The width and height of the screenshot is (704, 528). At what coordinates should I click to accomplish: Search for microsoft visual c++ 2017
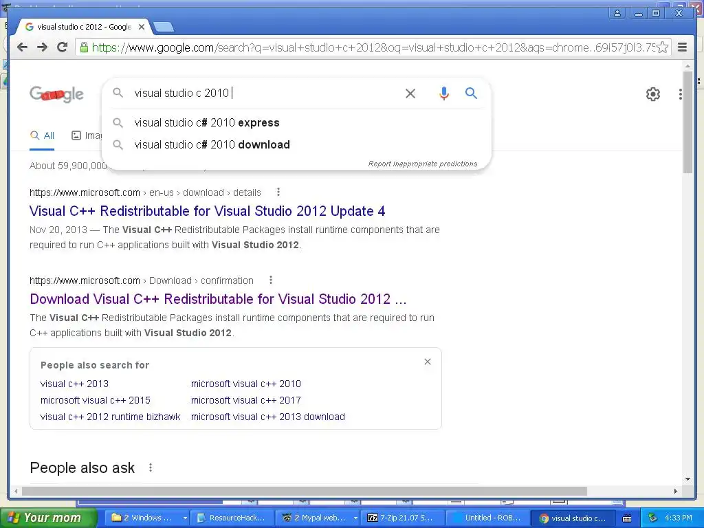tap(246, 400)
